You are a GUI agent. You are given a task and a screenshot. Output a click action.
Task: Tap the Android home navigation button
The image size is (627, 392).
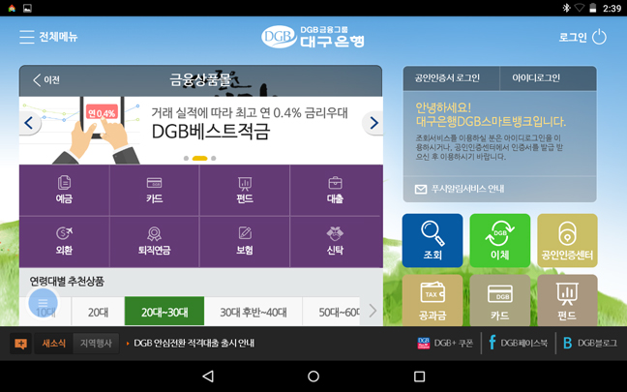tap(313, 377)
